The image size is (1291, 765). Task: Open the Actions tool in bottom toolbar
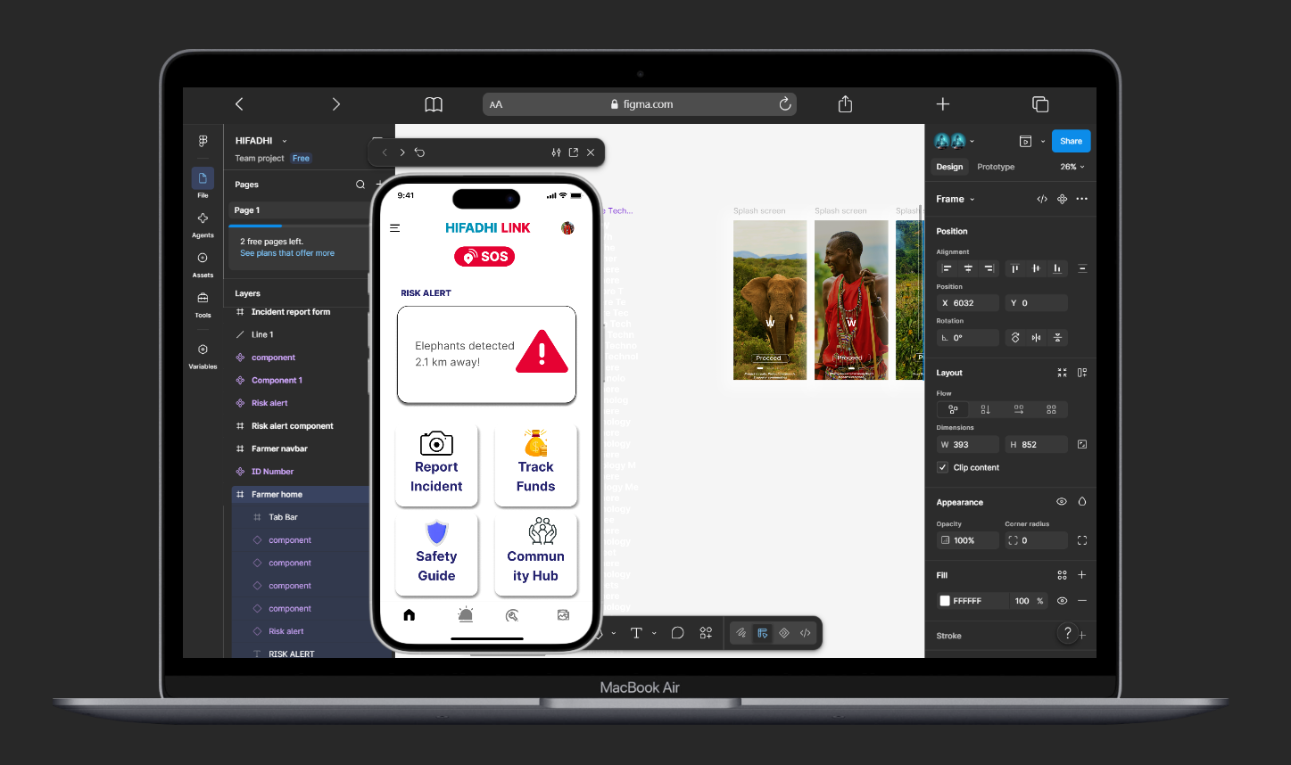pos(706,633)
